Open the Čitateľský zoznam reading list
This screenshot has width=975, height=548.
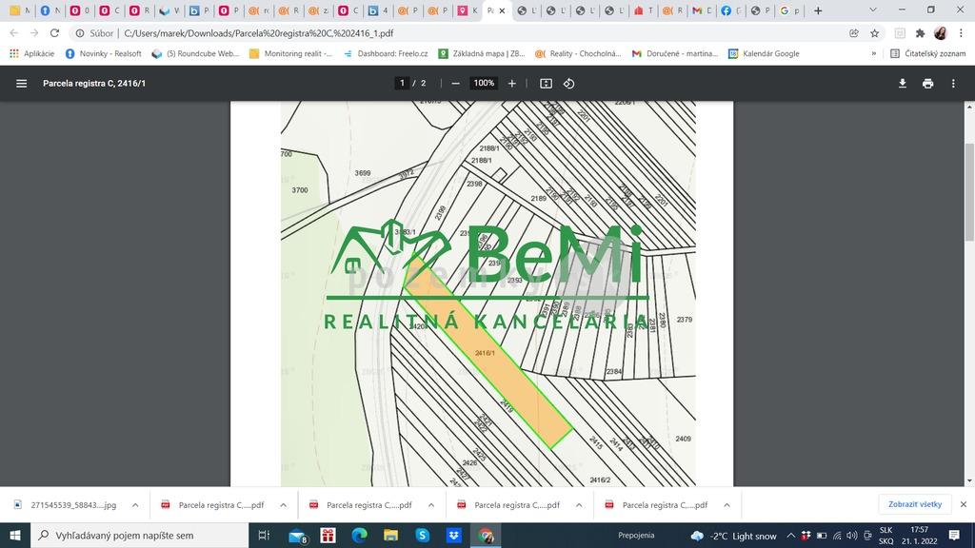[927, 53]
